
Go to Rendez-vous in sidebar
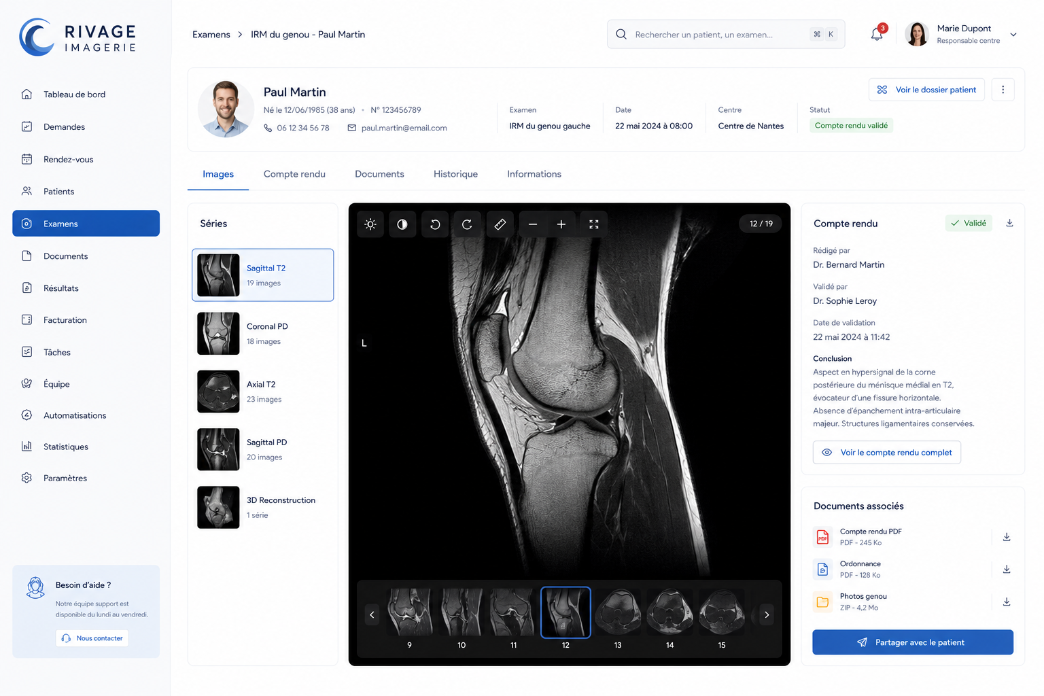86,159
